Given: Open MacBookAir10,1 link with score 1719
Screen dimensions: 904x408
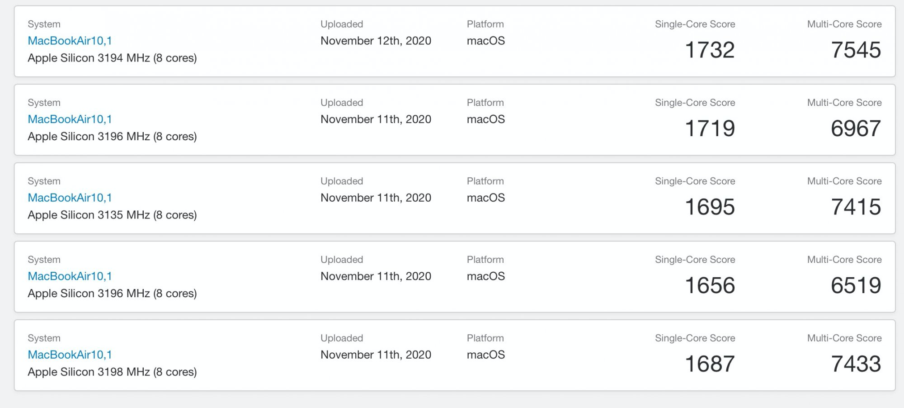Looking at the screenshot, I should pyautogui.click(x=70, y=119).
